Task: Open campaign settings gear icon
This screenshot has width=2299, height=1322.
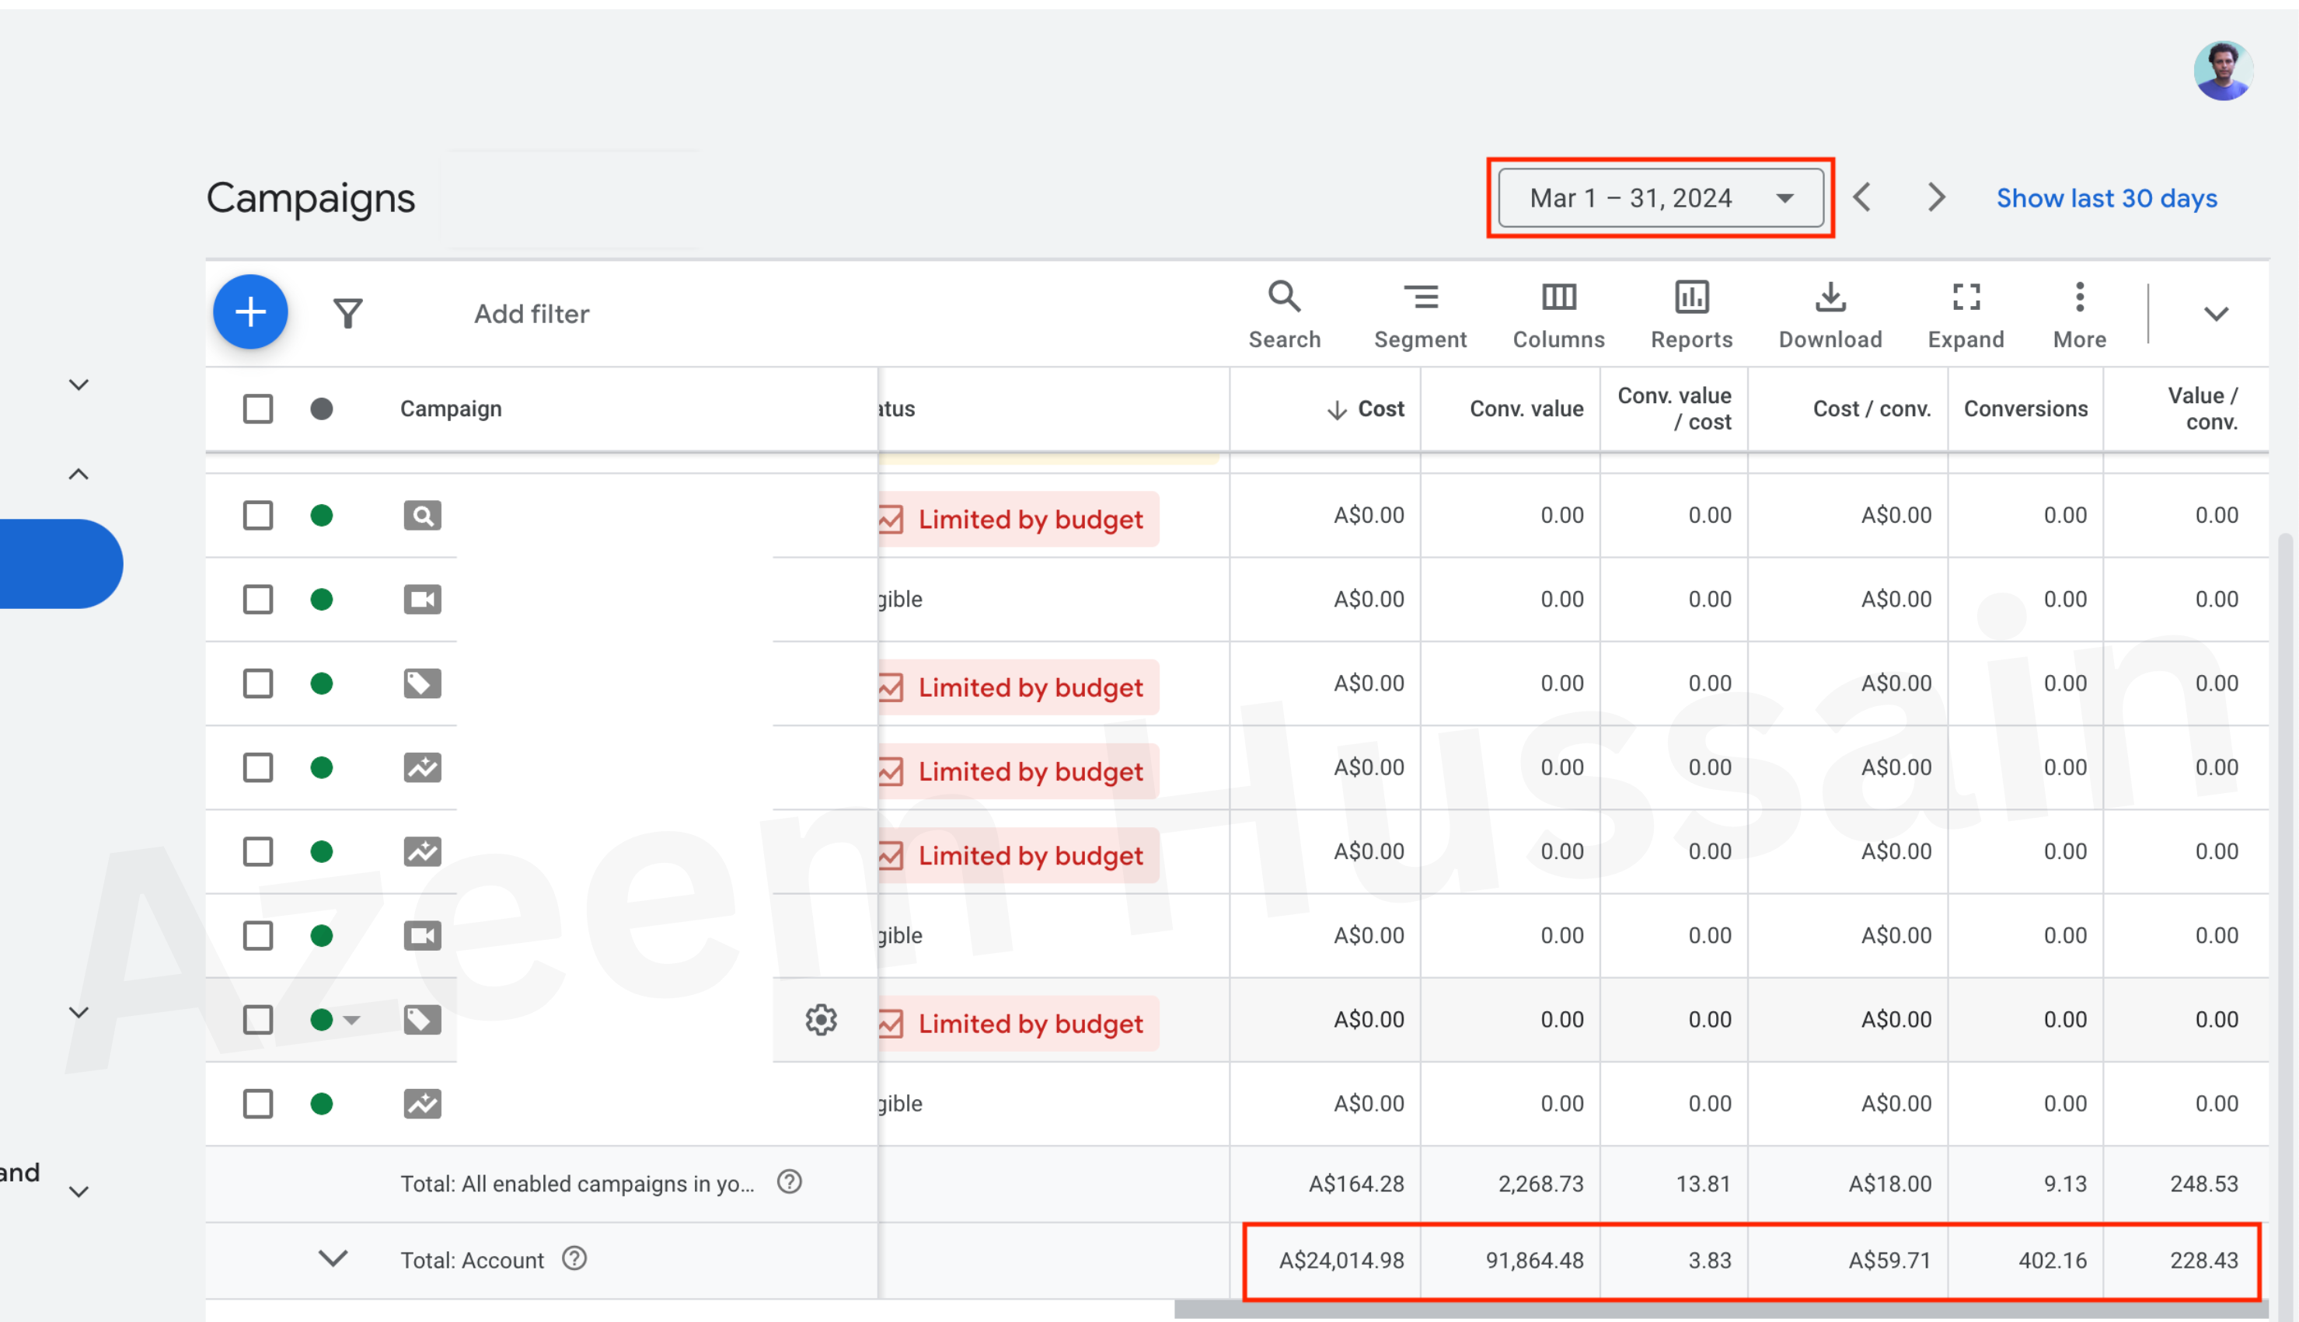Action: (822, 1020)
